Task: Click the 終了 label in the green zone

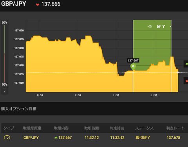Action: [x=161, y=27]
